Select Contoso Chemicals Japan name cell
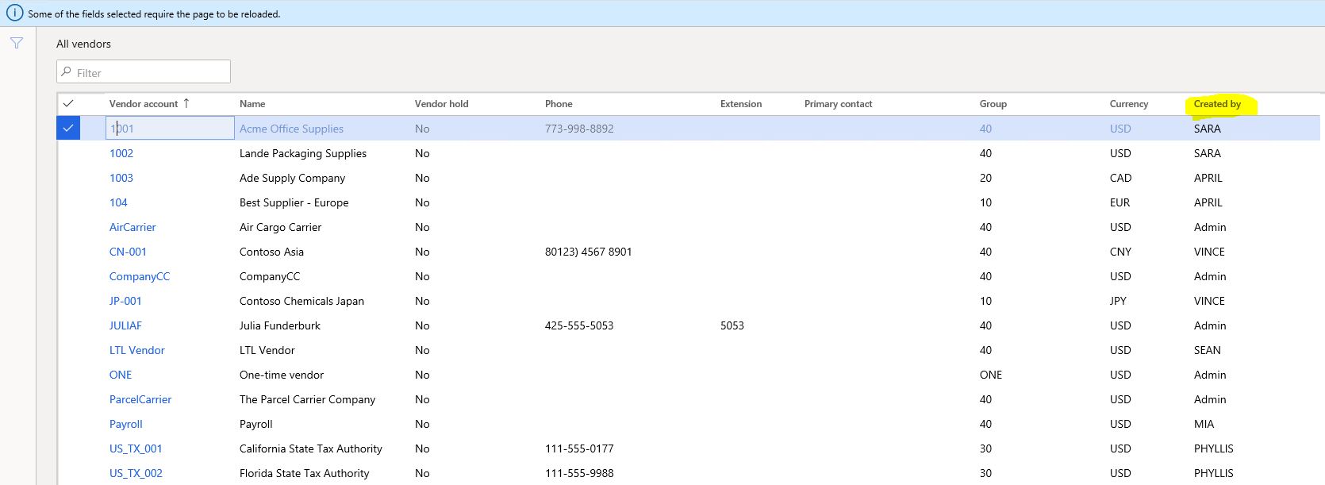This screenshot has width=1325, height=485. coord(301,301)
